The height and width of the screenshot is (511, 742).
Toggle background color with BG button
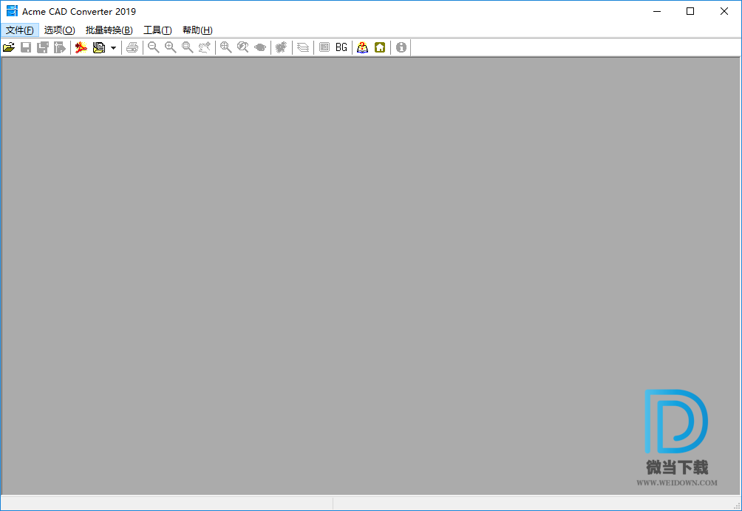tap(341, 47)
